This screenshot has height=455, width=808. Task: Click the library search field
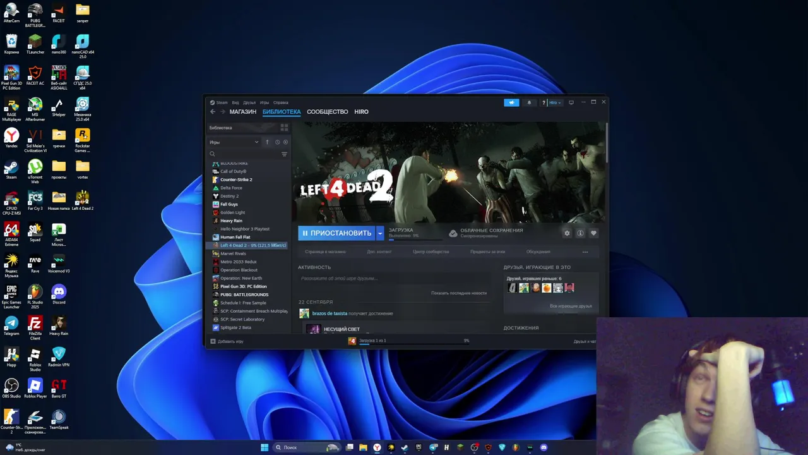click(x=244, y=154)
